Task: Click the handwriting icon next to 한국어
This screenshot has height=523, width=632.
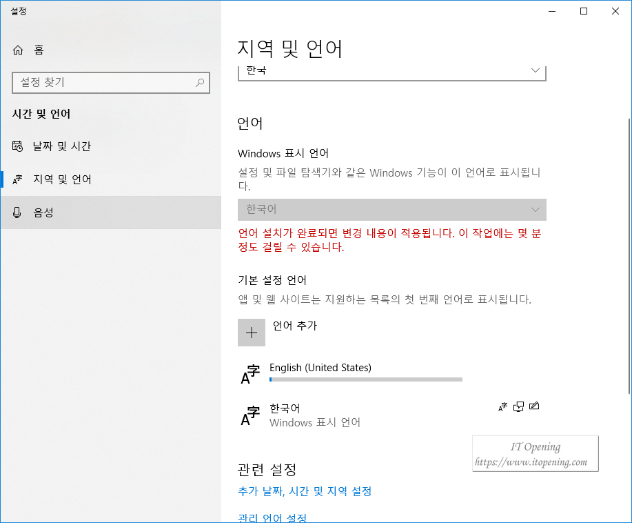Action: point(534,406)
